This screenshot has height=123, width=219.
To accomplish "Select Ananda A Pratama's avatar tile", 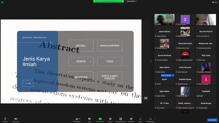I will 206,68.
